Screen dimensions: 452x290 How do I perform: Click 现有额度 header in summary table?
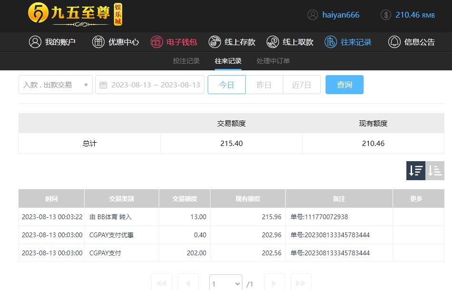point(373,124)
